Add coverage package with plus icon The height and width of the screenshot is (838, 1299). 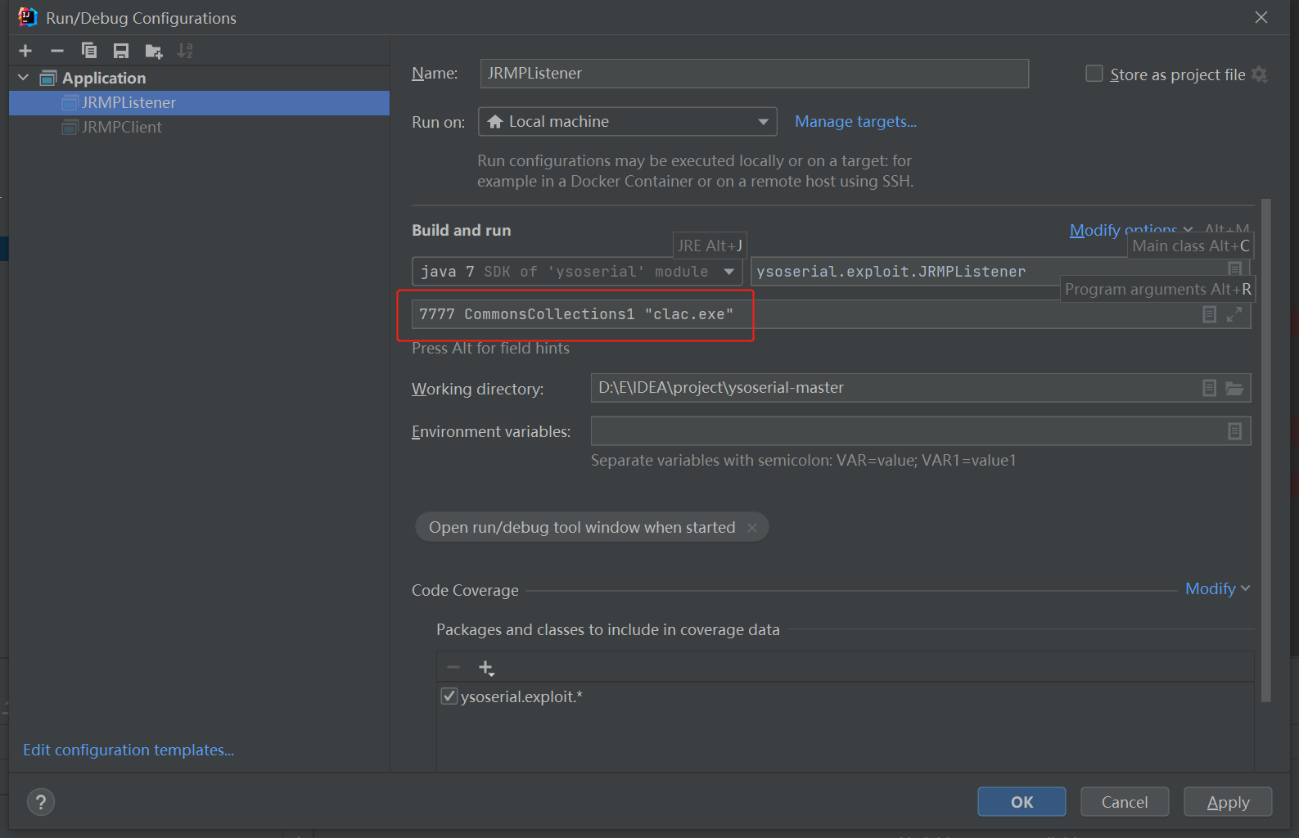point(486,668)
